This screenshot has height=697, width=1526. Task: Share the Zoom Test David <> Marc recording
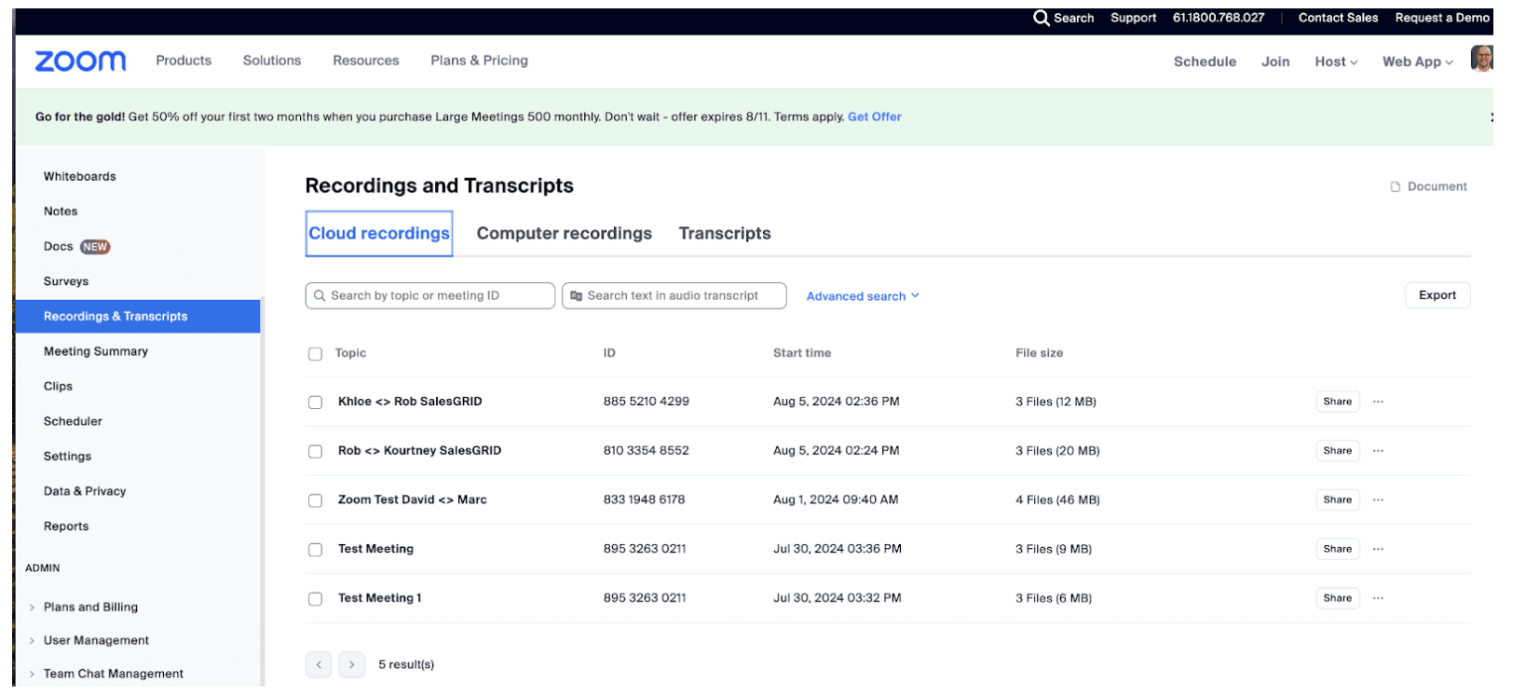pyautogui.click(x=1338, y=500)
